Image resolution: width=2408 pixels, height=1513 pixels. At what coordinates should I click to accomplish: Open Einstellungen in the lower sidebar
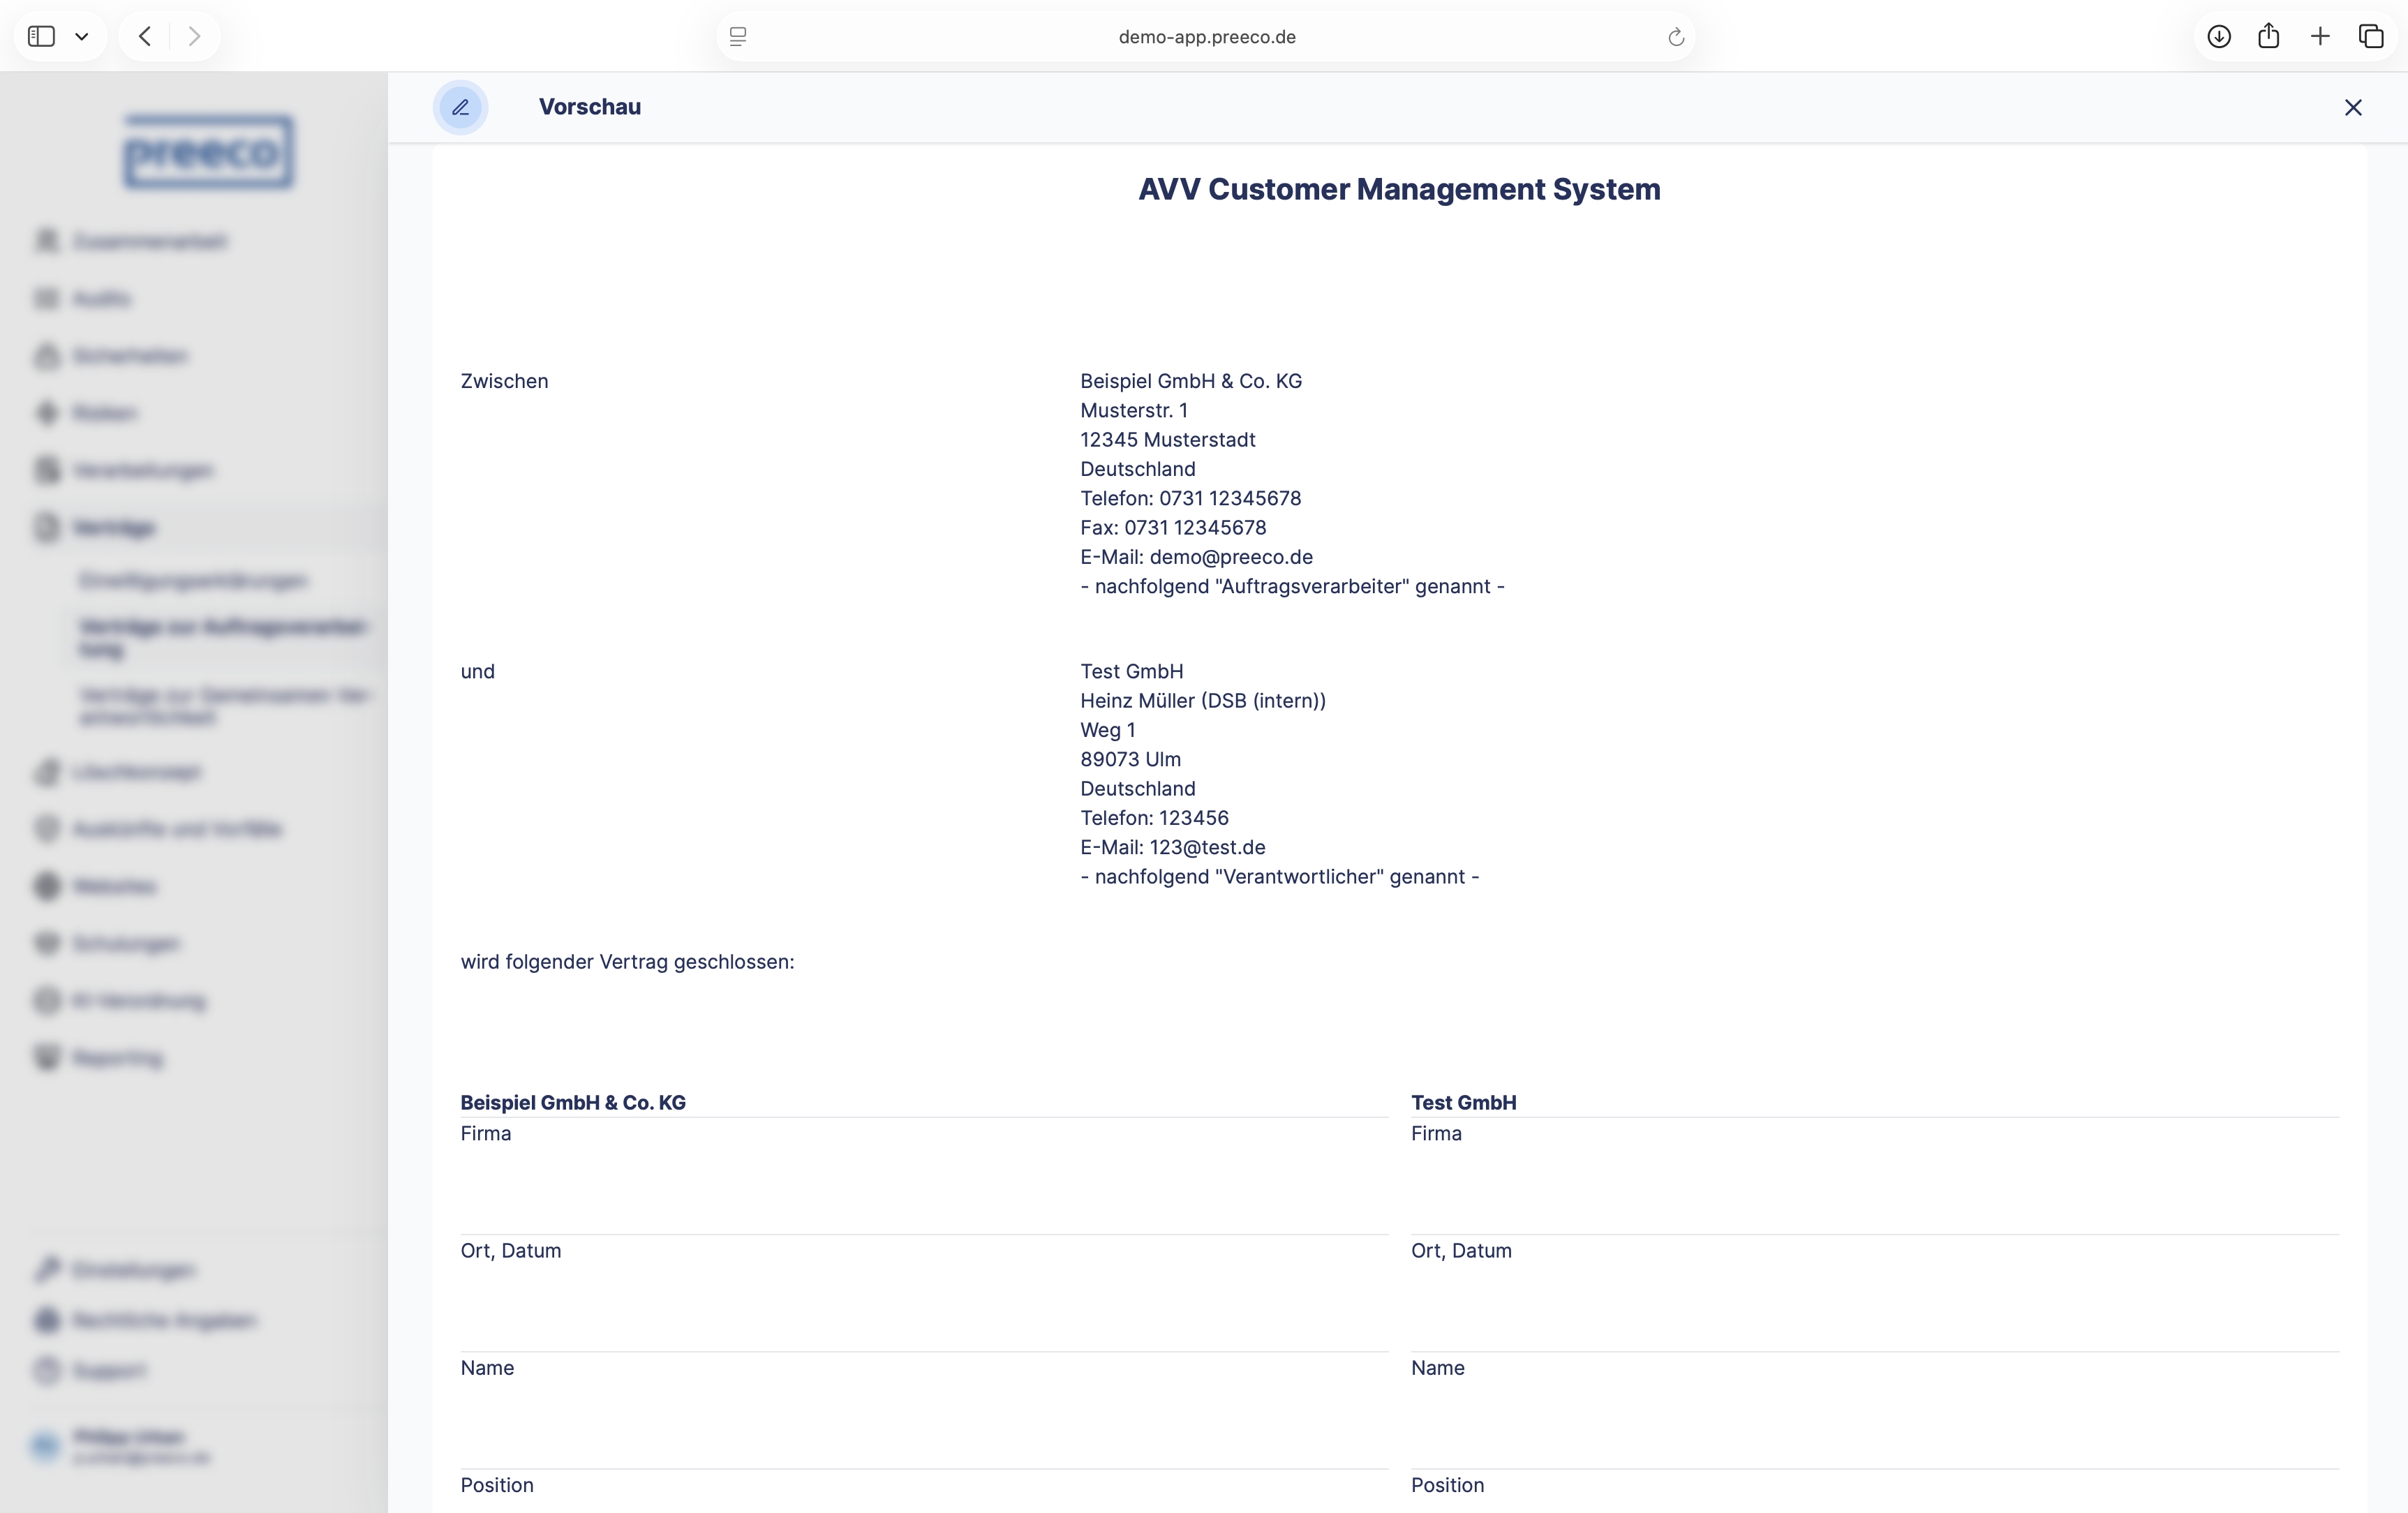click(133, 1270)
